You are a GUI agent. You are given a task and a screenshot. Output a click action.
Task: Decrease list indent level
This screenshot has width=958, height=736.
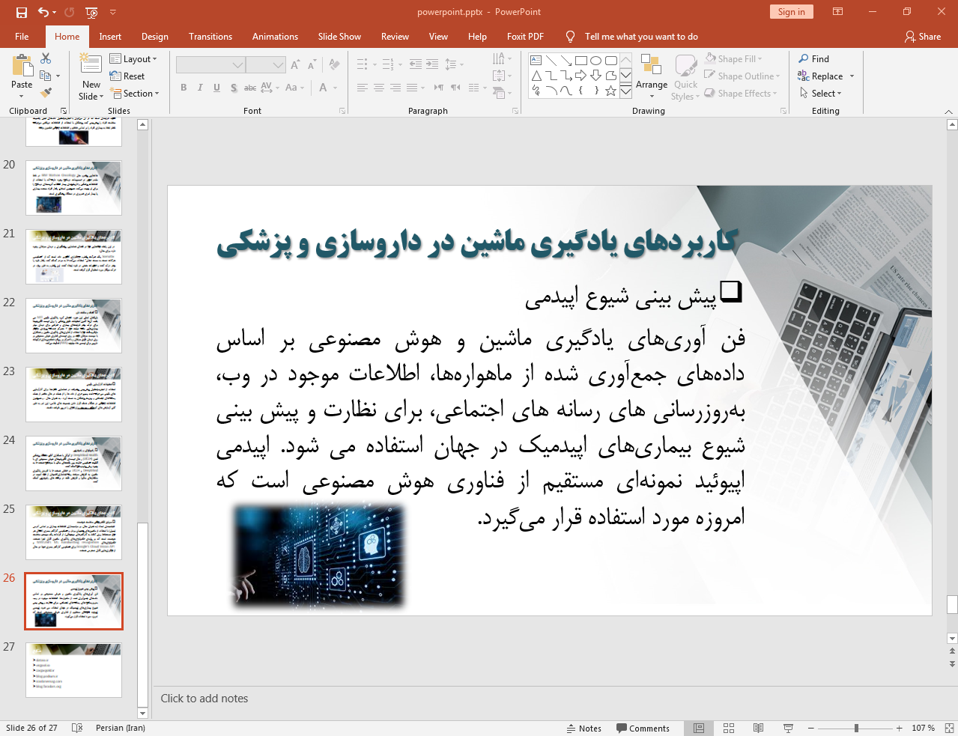[x=416, y=64]
